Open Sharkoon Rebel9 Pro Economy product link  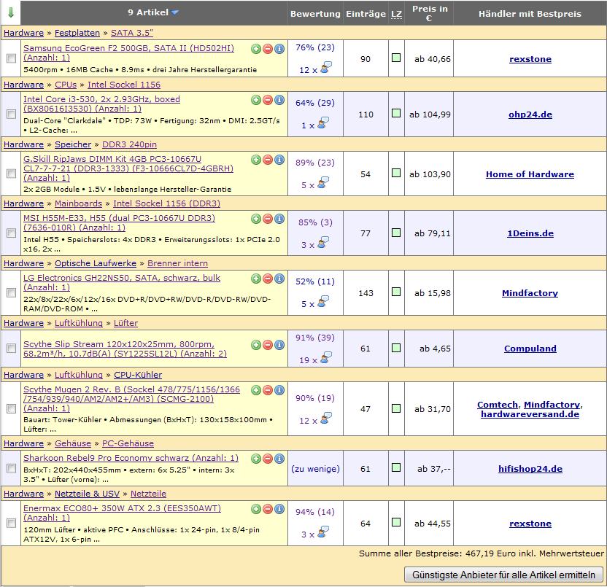click(x=131, y=458)
